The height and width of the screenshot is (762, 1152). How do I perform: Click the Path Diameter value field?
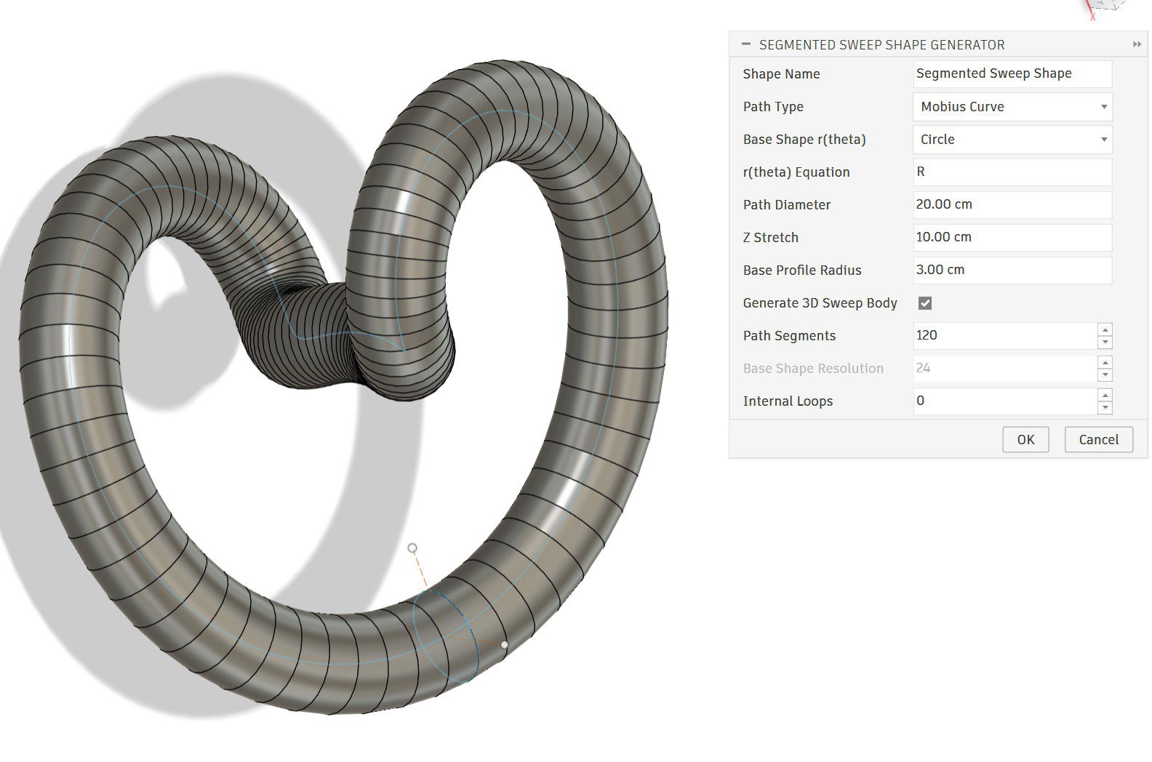tap(1012, 205)
